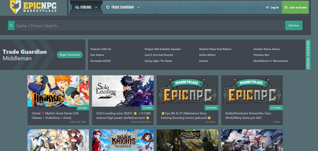Open Dragon Ball Gekishin Squadra link

tap(163, 49)
